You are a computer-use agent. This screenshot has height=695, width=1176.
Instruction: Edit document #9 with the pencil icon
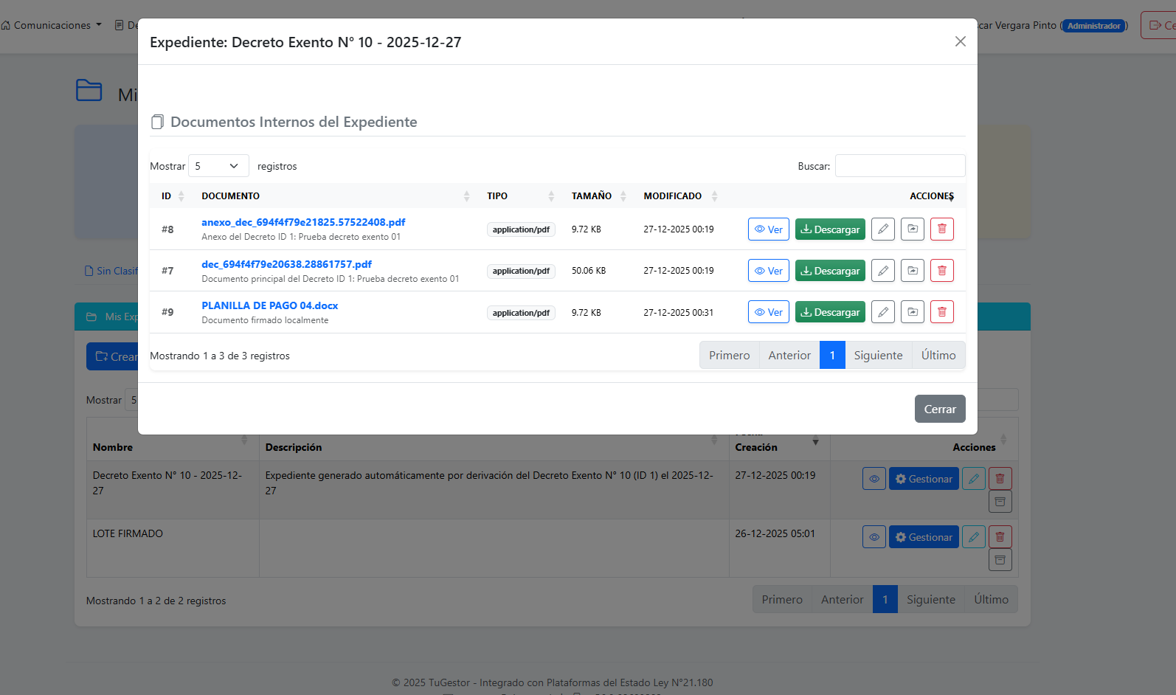coord(882,312)
